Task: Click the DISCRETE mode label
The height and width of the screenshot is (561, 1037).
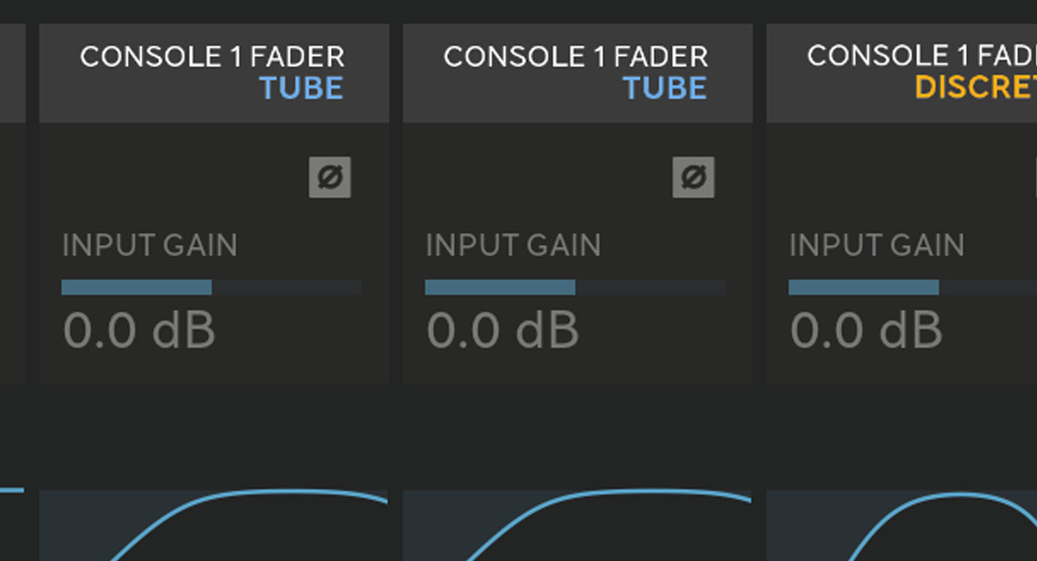Action: [977, 88]
